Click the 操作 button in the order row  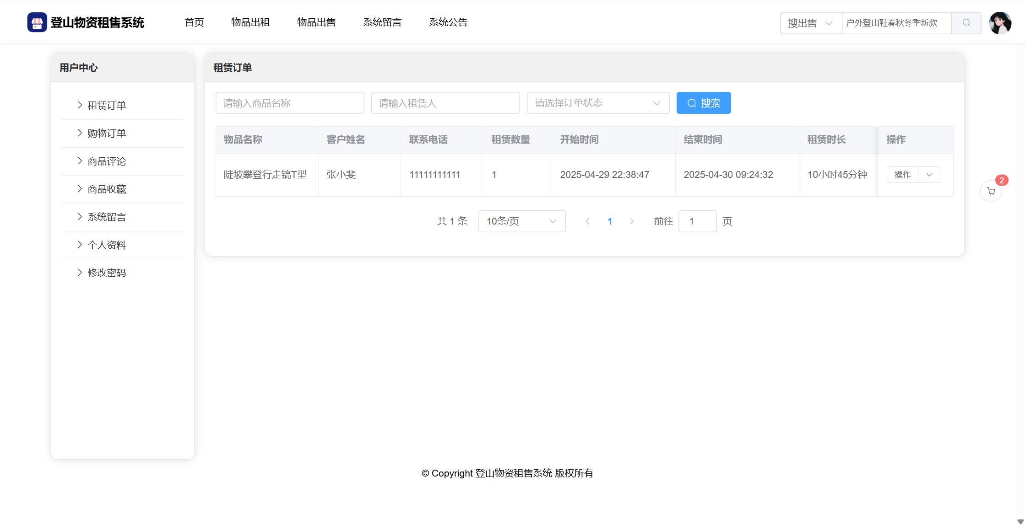tap(902, 175)
